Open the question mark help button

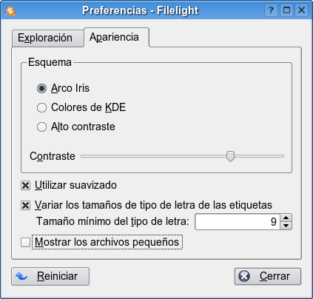[x=272, y=10]
